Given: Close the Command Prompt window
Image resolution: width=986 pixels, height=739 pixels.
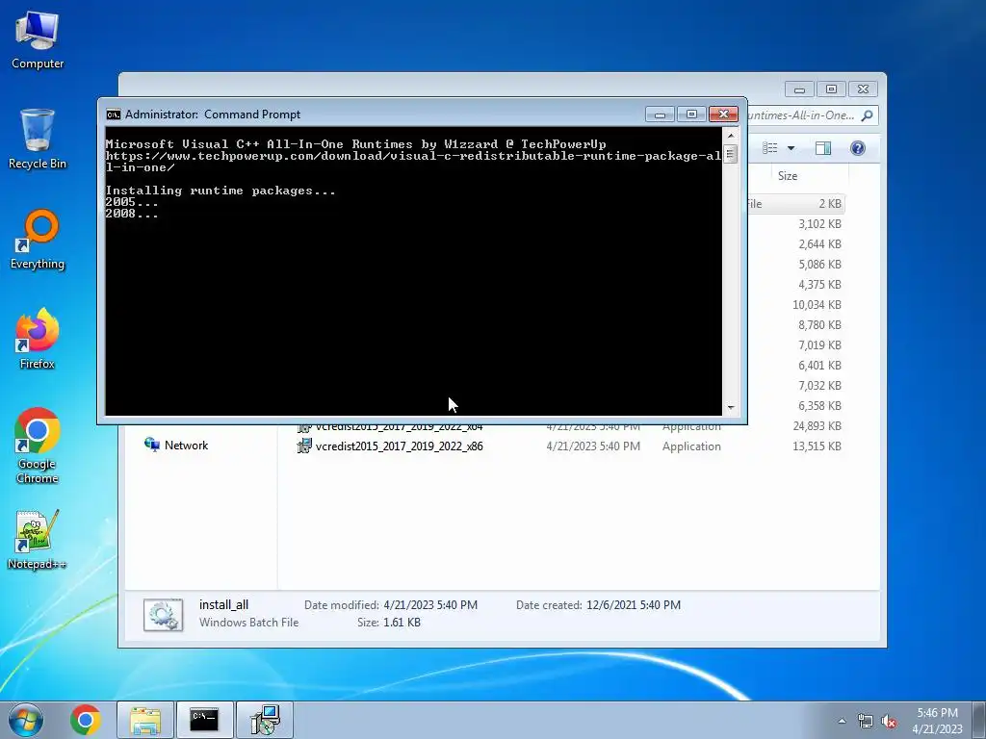Looking at the screenshot, I should 723,115.
